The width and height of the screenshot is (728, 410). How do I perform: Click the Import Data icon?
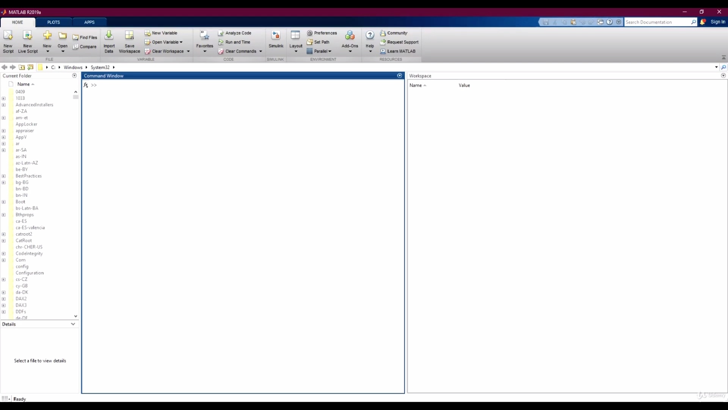pos(109,36)
